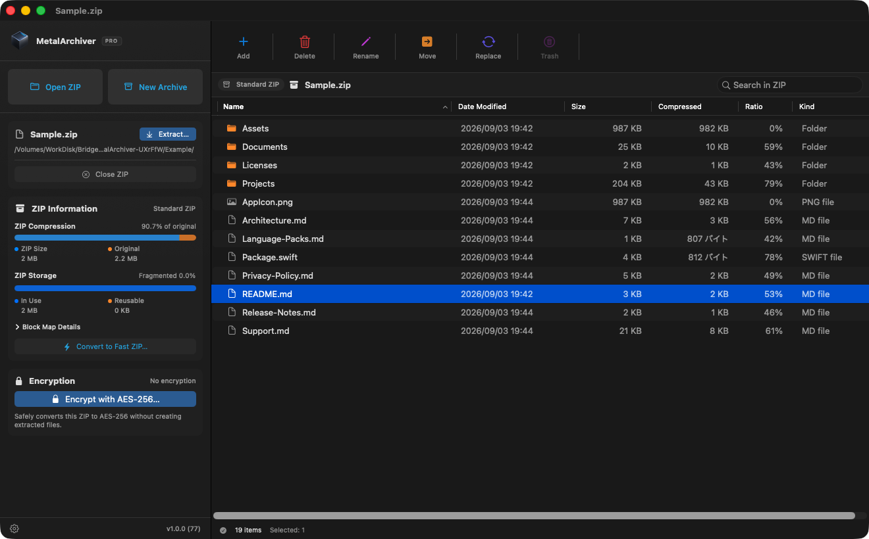The height and width of the screenshot is (539, 869).
Task: Click the Architecture.md document icon
Action: (231, 220)
